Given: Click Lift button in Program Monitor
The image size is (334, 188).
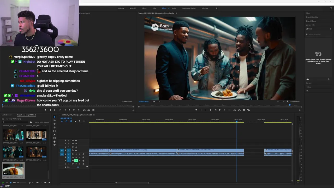Looking at the screenshot, I should point(235,110).
